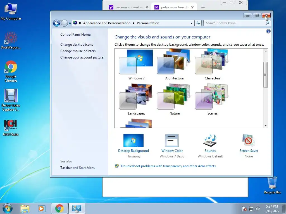Open Desktop Background settings icon
The height and width of the screenshot is (214, 286).
(133, 140)
